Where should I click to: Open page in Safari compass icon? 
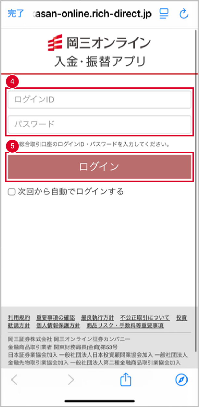tap(181, 379)
